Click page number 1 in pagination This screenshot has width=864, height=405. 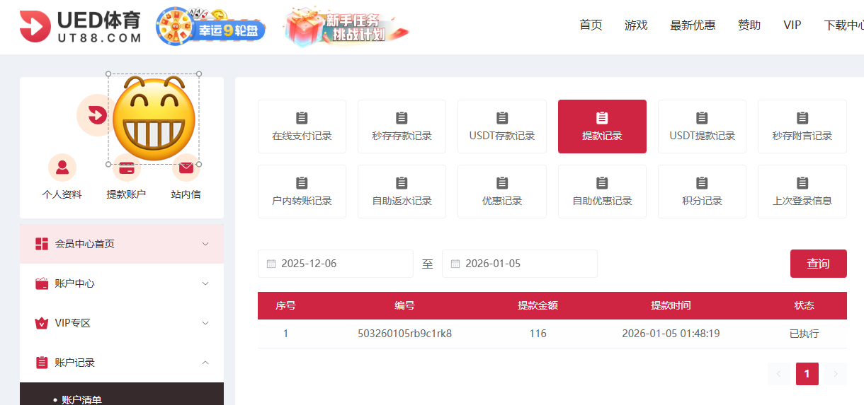click(807, 374)
